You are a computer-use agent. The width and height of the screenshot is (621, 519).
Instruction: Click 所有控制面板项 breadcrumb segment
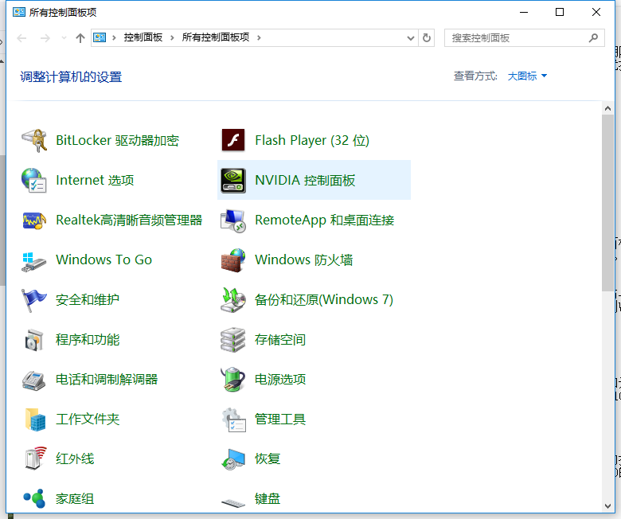pos(215,37)
